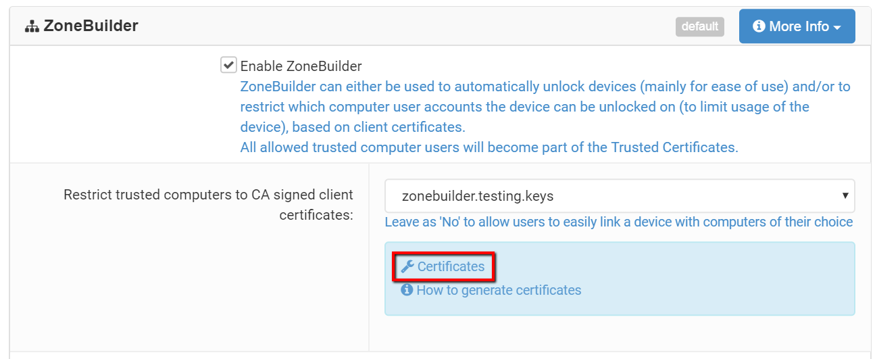Click the sitemap icon beside ZoneBuilder title
The height and width of the screenshot is (359, 875).
pyautogui.click(x=32, y=27)
